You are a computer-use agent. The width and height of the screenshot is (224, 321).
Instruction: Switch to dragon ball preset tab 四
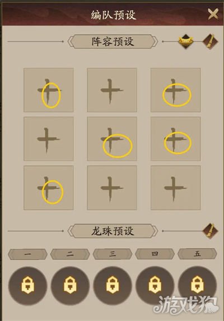click(x=155, y=254)
